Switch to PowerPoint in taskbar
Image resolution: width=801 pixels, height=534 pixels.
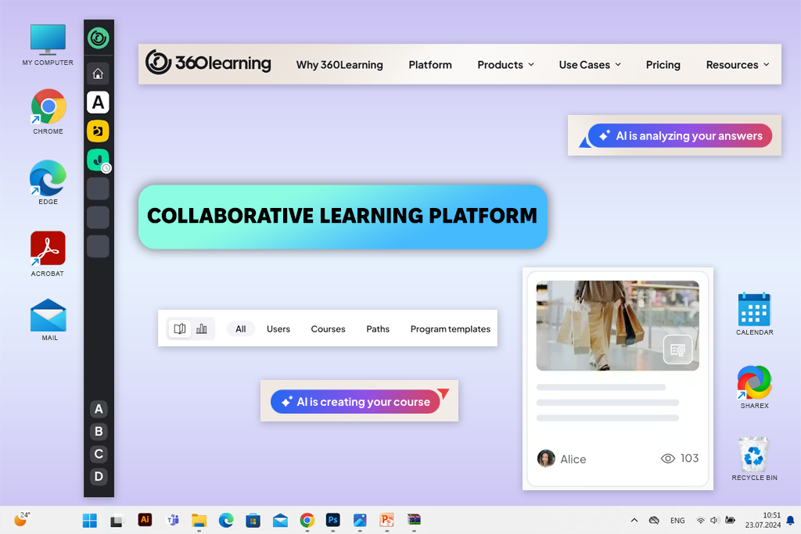point(386,520)
